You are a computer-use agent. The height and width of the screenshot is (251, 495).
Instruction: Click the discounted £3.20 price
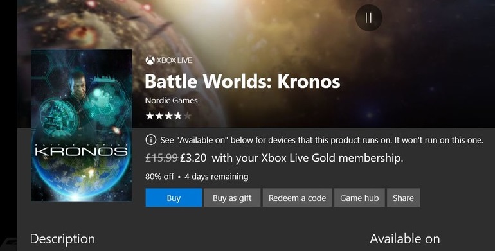pos(194,158)
